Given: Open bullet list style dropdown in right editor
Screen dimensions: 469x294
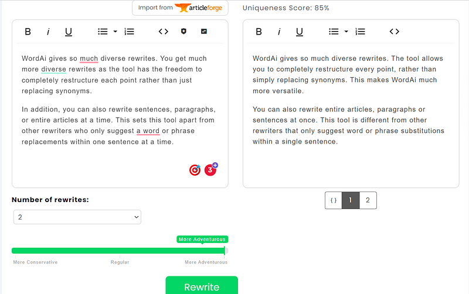Looking at the screenshot, I should [x=346, y=32].
